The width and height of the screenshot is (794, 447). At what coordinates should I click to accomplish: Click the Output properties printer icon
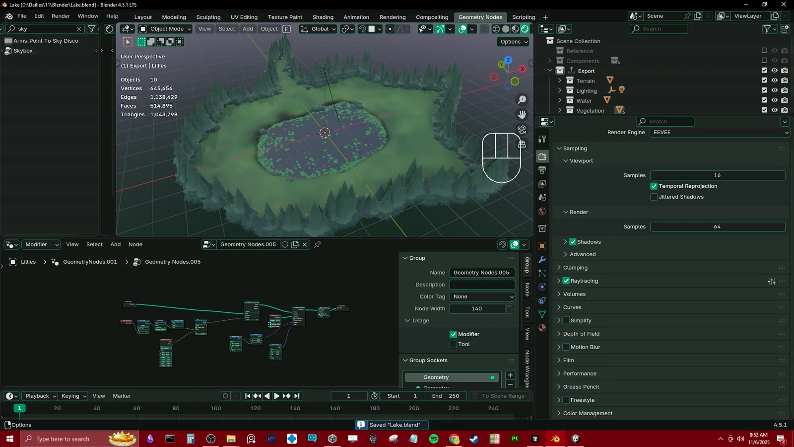click(542, 170)
